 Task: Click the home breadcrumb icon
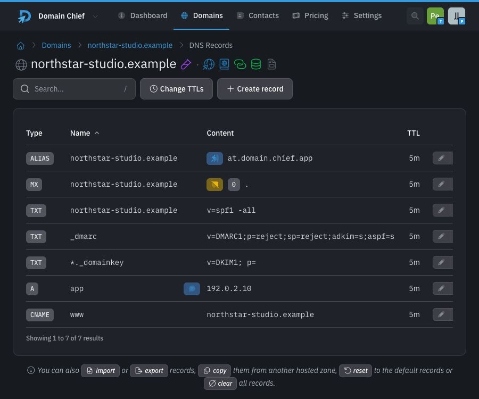coord(20,46)
